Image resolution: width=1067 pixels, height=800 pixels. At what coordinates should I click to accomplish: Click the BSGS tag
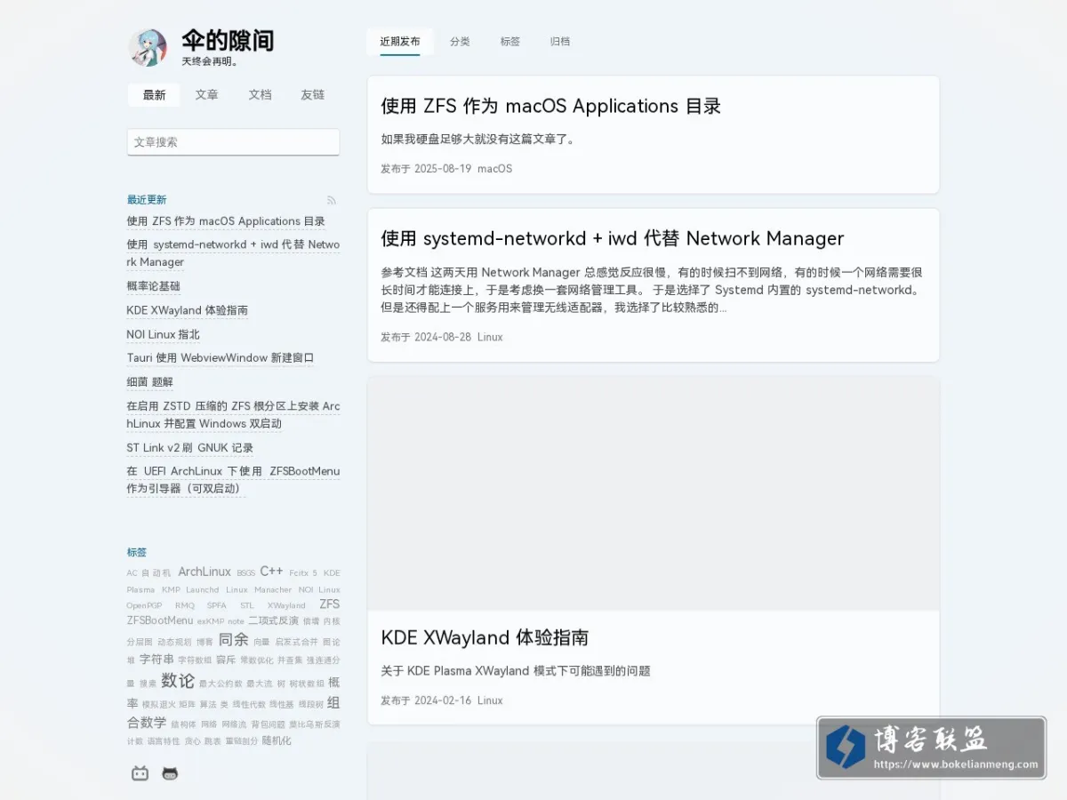coord(246,573)
